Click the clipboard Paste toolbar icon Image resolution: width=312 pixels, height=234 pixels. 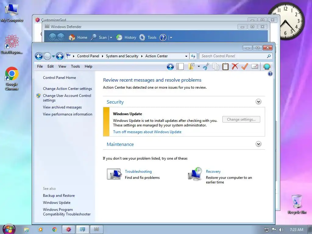[225, 66]
